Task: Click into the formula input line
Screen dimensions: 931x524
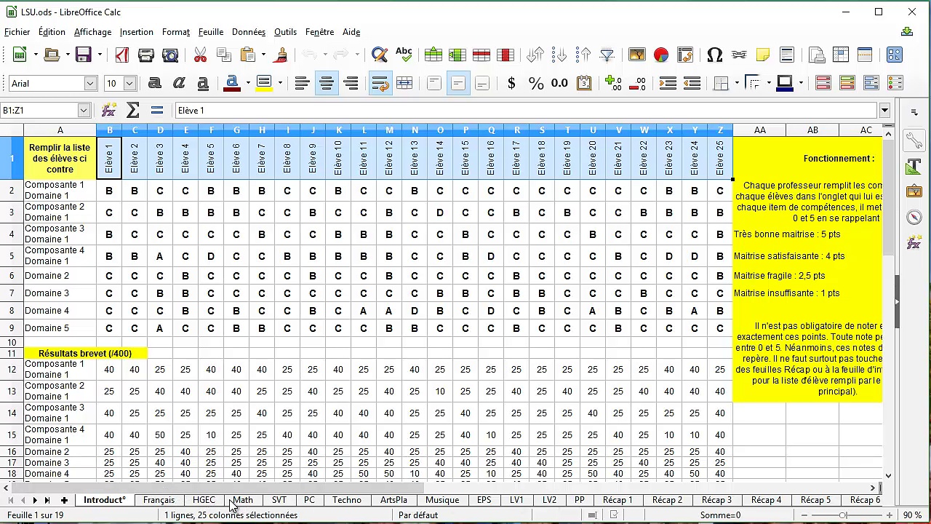Action: tap(524, 111)
